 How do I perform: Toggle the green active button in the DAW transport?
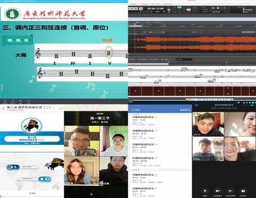179,7
